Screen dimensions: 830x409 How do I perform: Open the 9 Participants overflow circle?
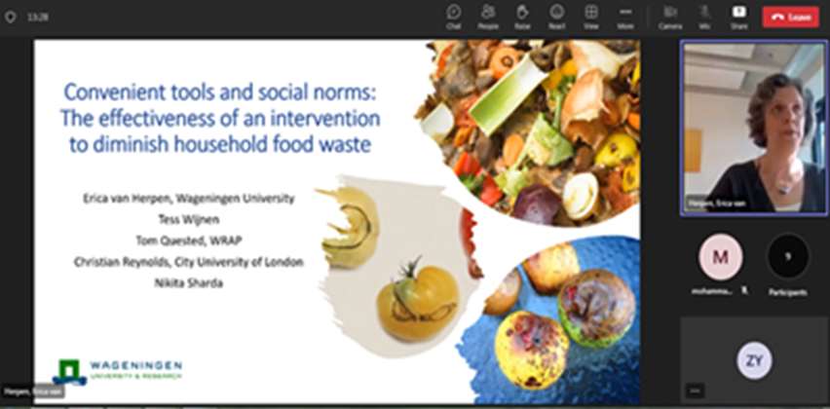(788, 257)
